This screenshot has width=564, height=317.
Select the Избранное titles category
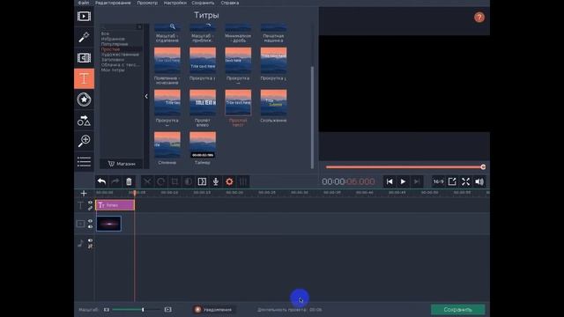pos(113,39)
